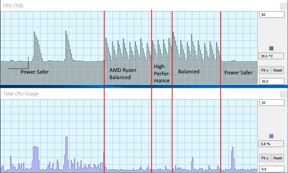The width and height of the screenshot is (288, 173).
Task: Click the Total CPU Usage title text
Action: point(21,94)
